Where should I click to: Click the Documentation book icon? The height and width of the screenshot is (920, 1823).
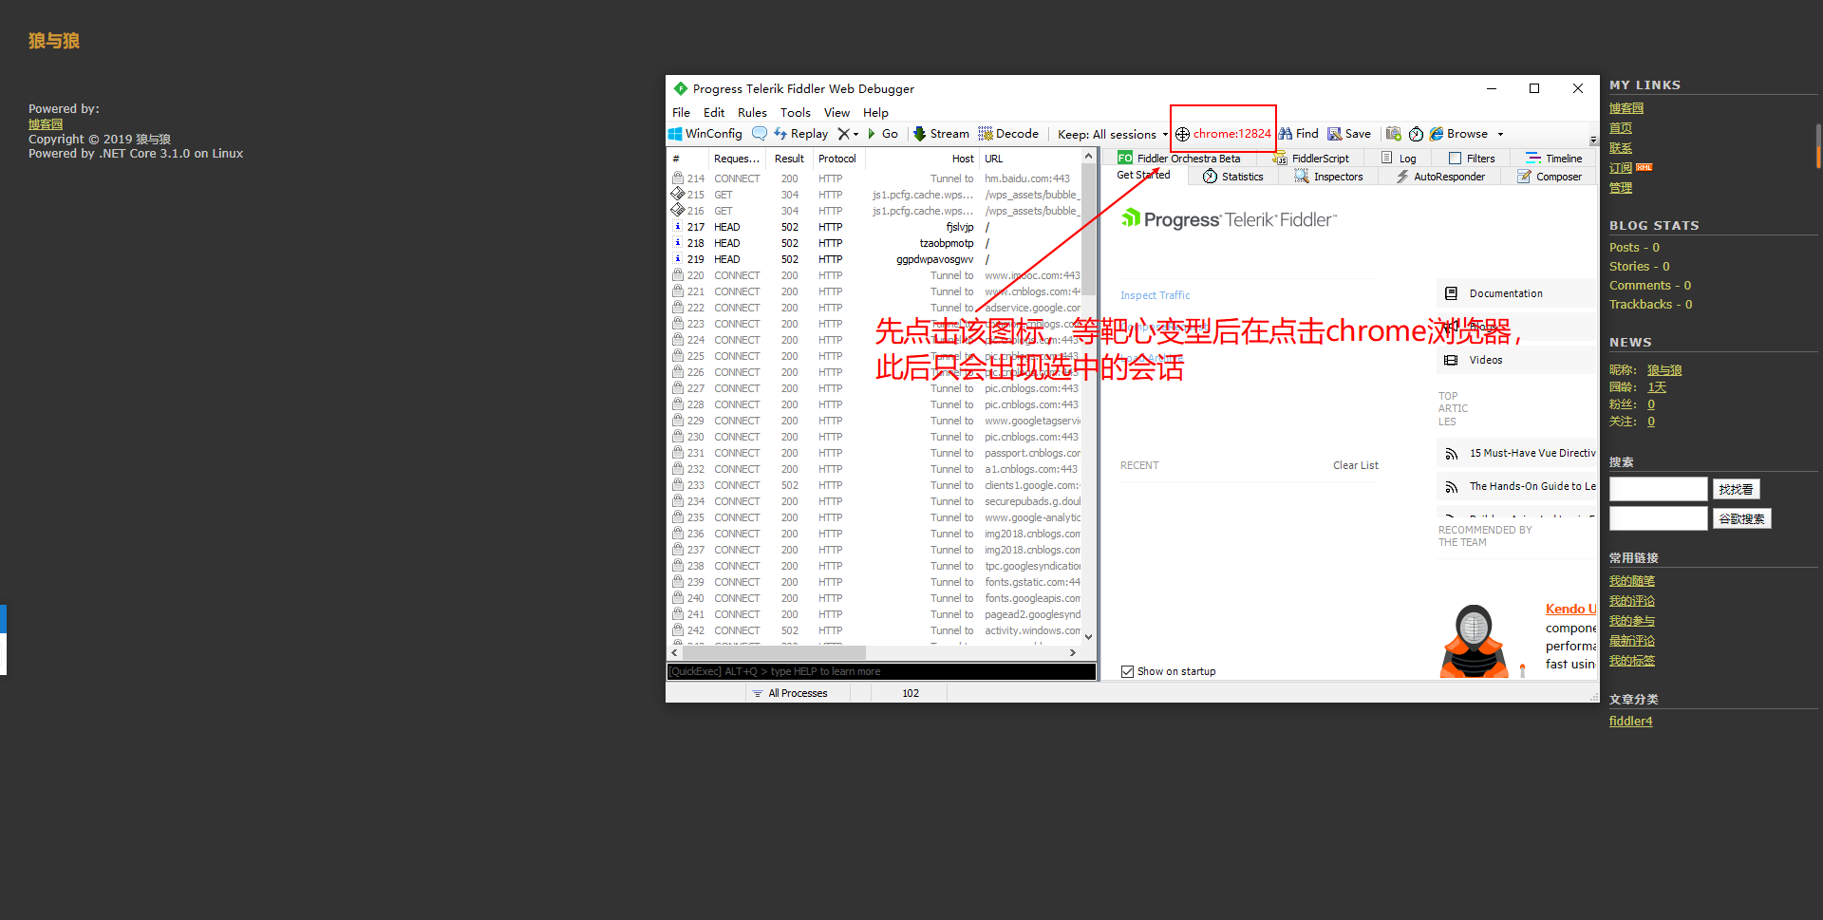(1451, 293)
